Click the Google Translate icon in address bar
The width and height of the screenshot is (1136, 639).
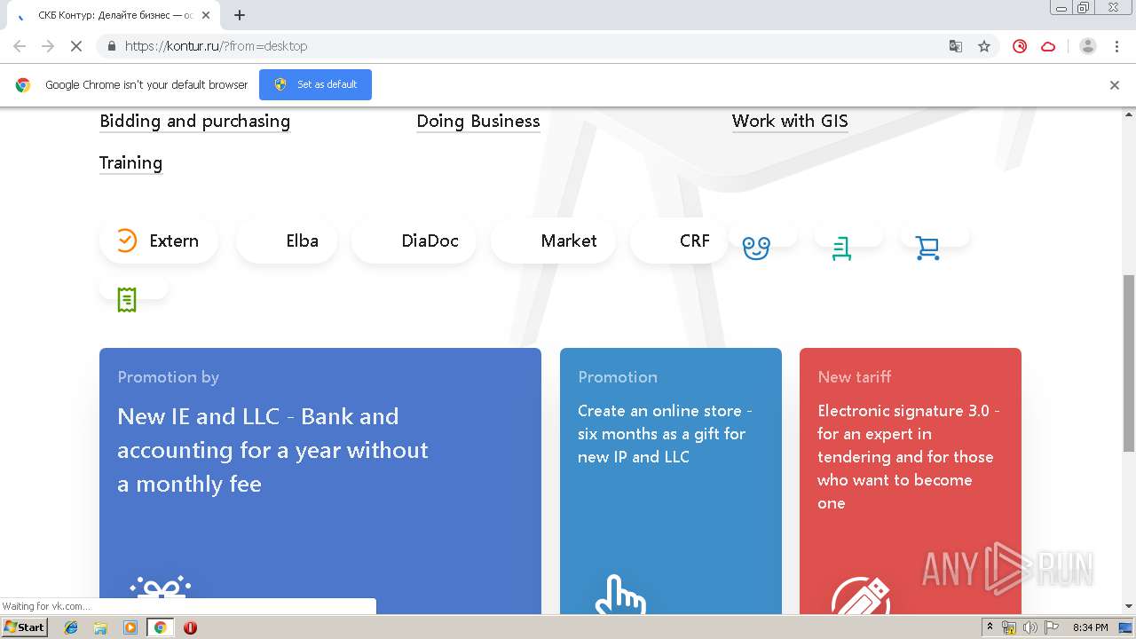(x=956, y=46)
